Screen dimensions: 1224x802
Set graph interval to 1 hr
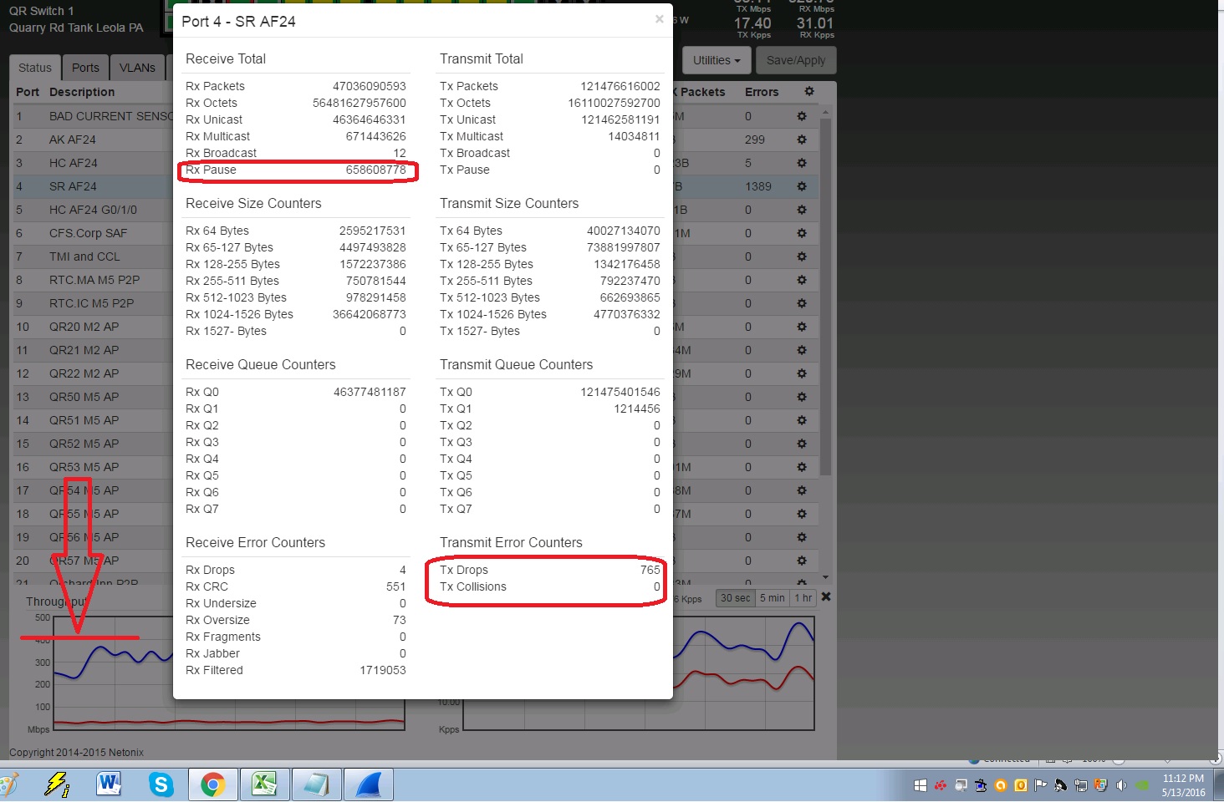pyautogui.click(x=803, y=598)
